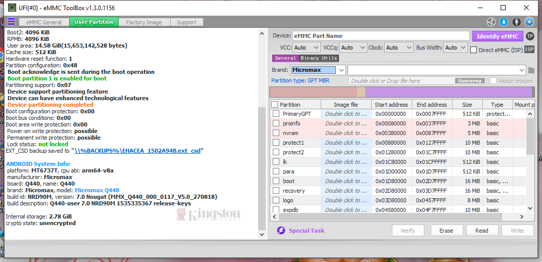Click the Partition type: GPT MBR label
This screenshot has height=262, width=542.
tap(301, 80)
